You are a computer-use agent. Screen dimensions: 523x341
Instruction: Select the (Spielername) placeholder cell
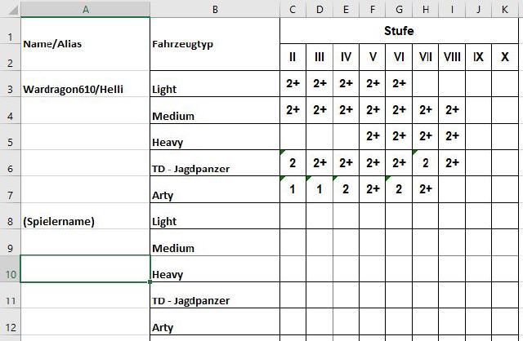[85, 221]
